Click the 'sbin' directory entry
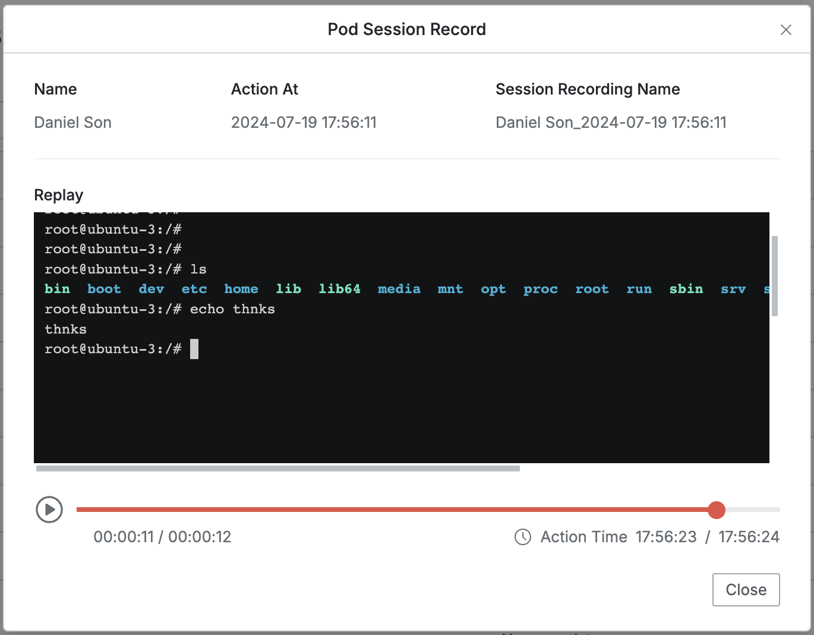Image resolution: width=814 pixels, height=635 pixels. [x=686, y=289]
